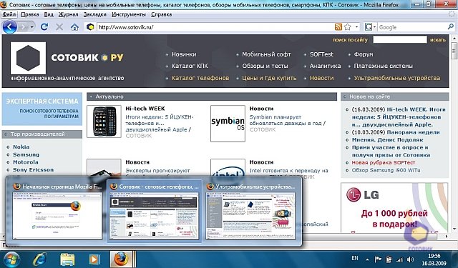Click the URL address field
The height and width of the screenshot is (268, 458).
click(215, 27)
